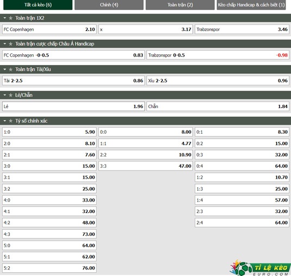This screenshot has width=291, height=276.
Task: Click the star beside Lẻ/Chẵn
Action: [10, 95]
